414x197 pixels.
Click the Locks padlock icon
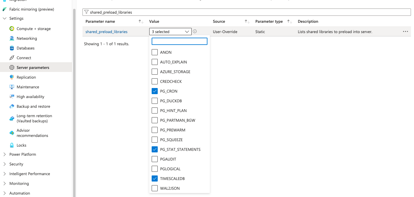[12, 145]
